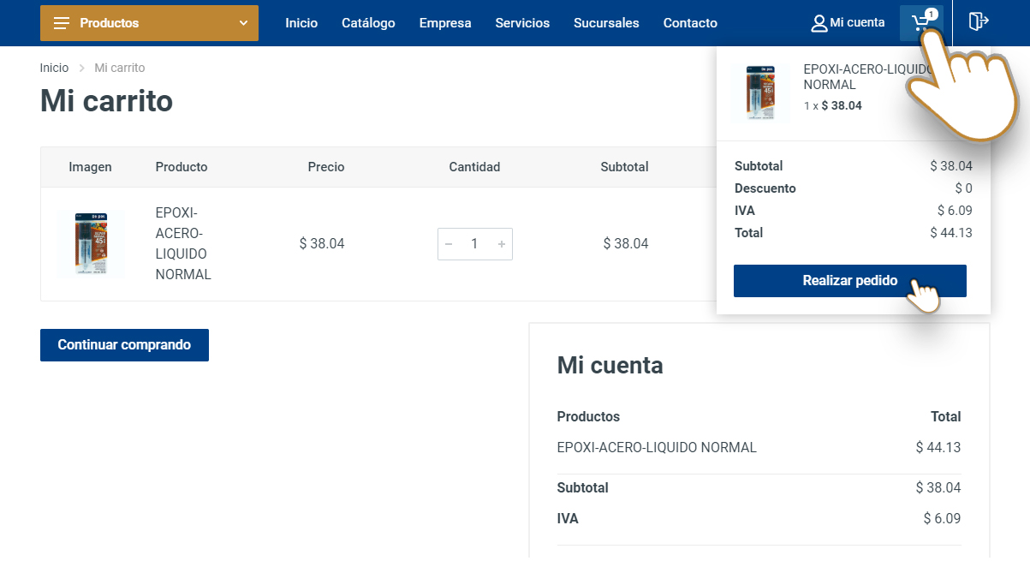Increase quantity with plus button
This screenshot has height=561, width=1030.
coord(502,244)
